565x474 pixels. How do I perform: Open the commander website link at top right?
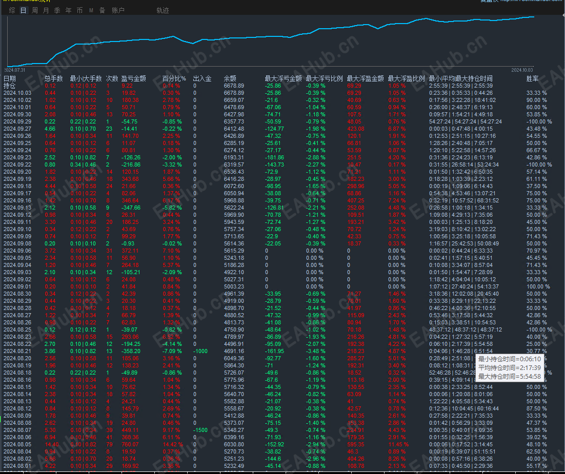pyautogui.click(x=532, y=1)
